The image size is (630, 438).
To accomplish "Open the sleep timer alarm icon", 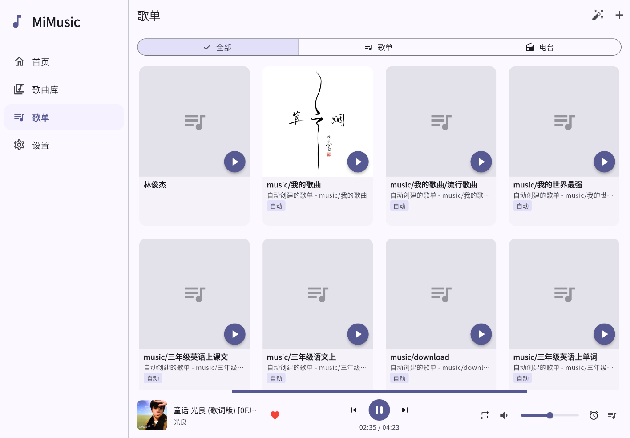I will [594, 415].
